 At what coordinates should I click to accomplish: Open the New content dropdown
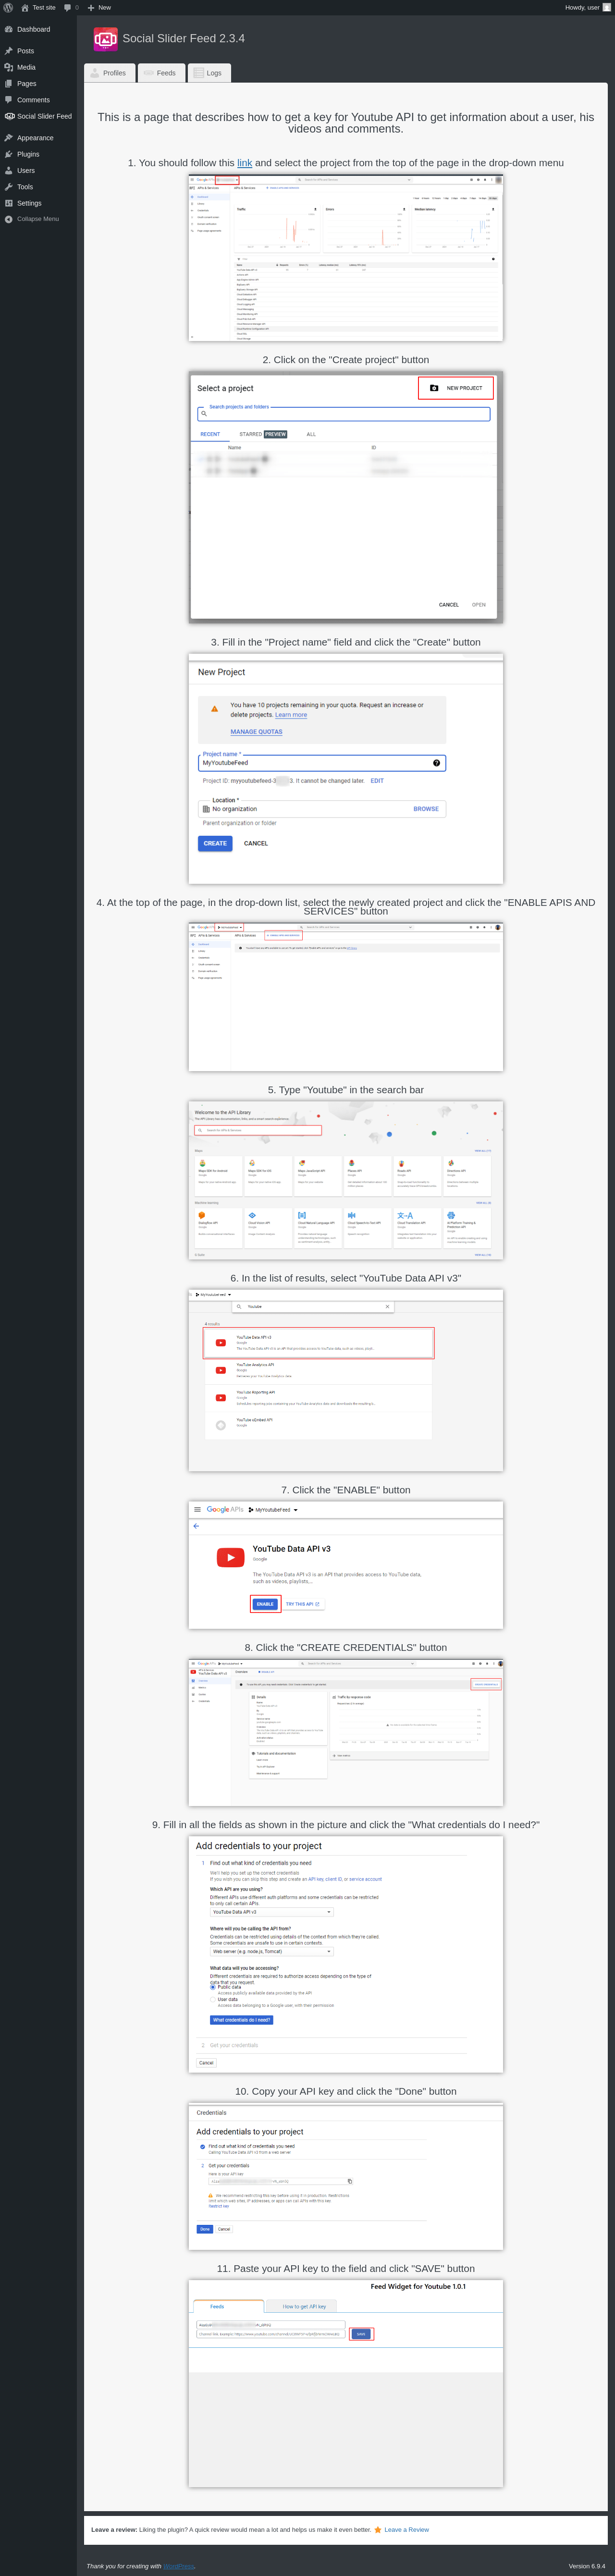pyautogui.click(x=99, y=7)
